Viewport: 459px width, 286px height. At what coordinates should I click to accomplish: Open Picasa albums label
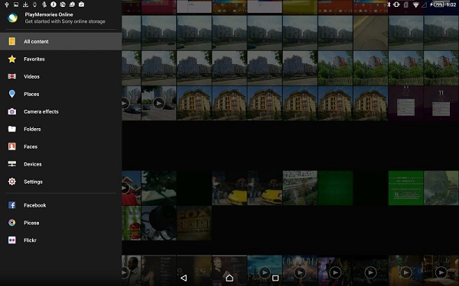point(31,223)
